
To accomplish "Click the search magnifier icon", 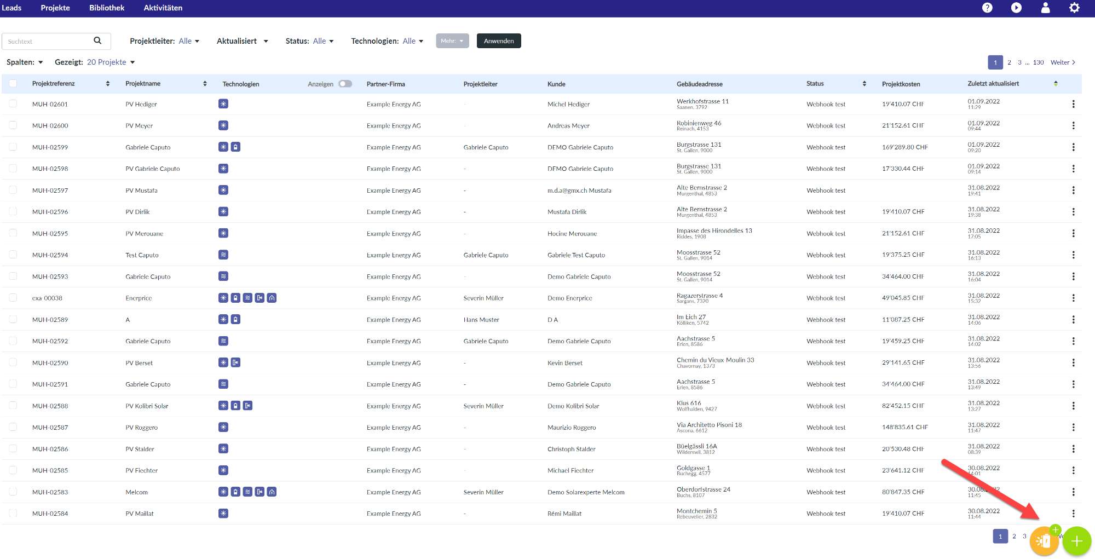I will (97, 41).
